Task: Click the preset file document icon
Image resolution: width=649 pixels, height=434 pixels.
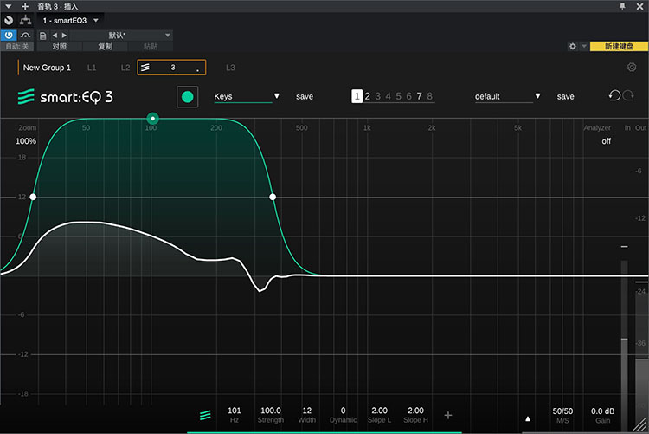Action: pyautogui.click(x=42, y=36)
